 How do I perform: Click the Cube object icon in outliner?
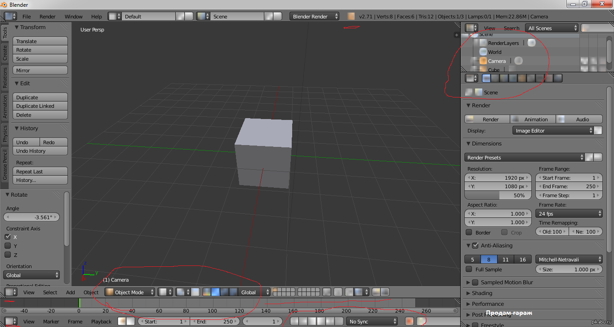pyautogui.click(x=483, y=70)
